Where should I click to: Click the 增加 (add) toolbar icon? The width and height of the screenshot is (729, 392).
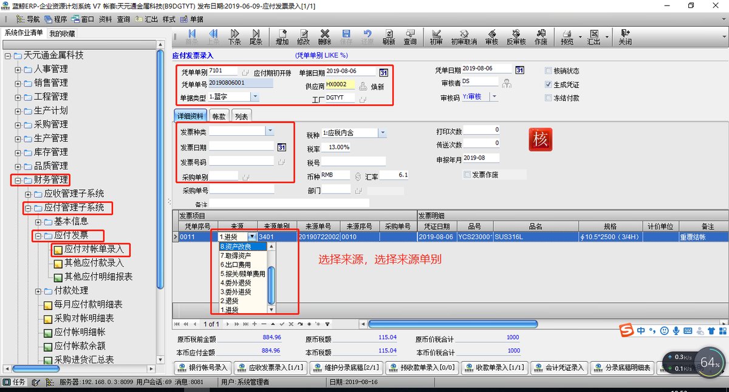tap(282, 37)
